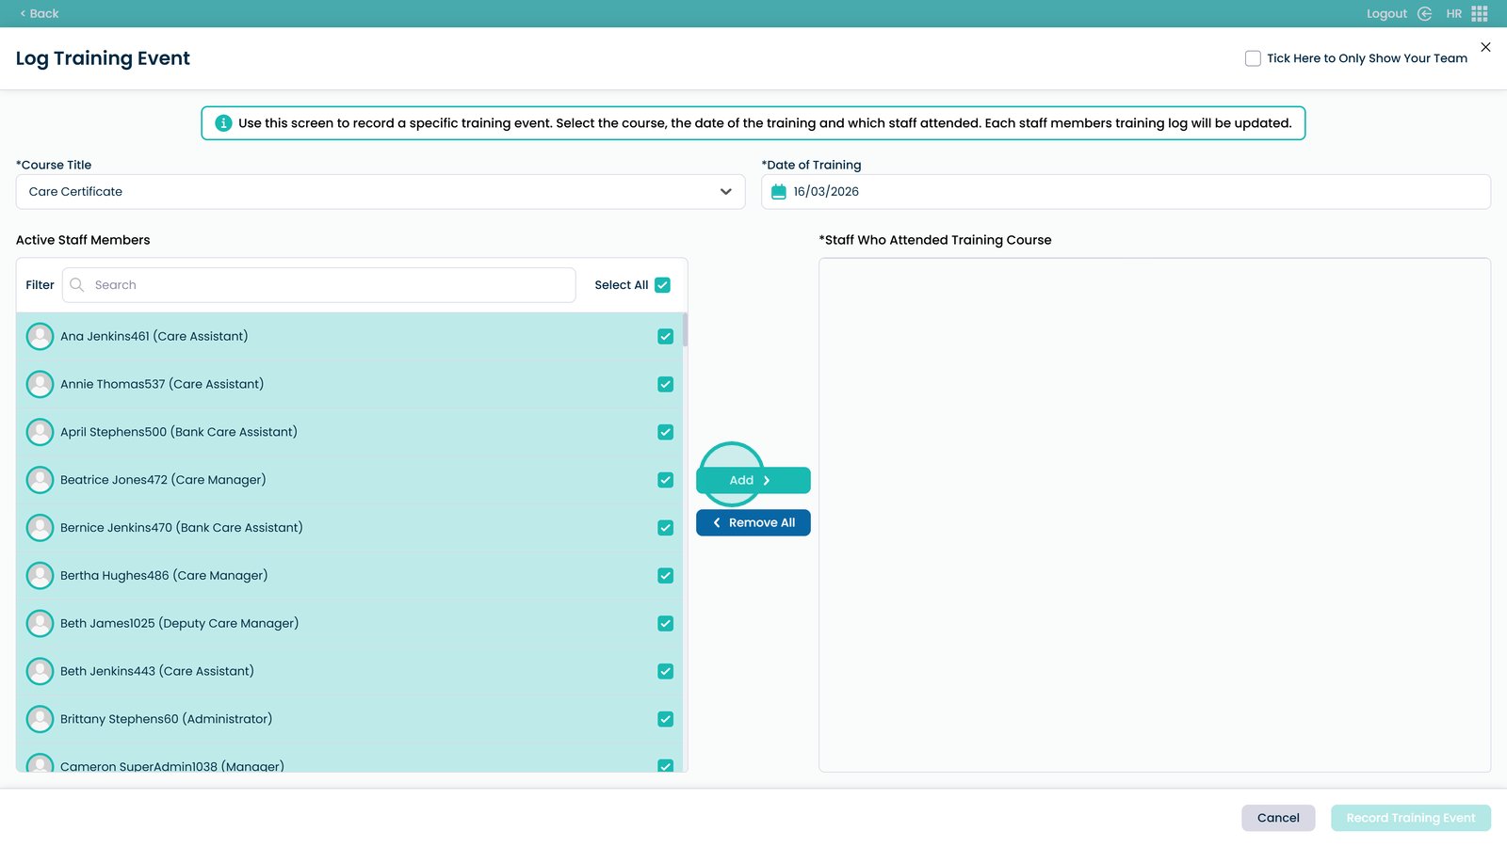Open the apps grid icon
1507x847 pixels.
click(1480, 13)
